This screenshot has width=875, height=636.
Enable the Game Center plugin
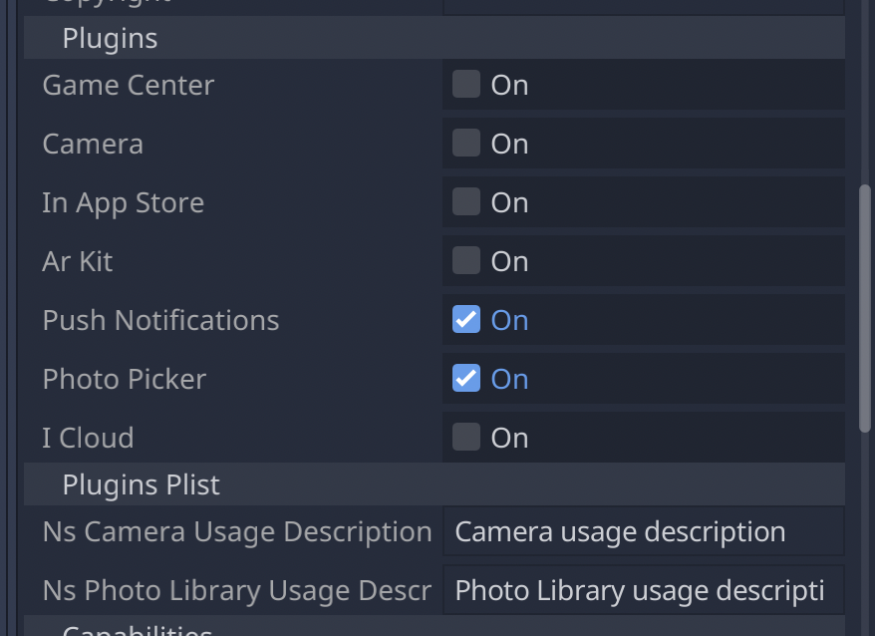click(x=465, y=84)
